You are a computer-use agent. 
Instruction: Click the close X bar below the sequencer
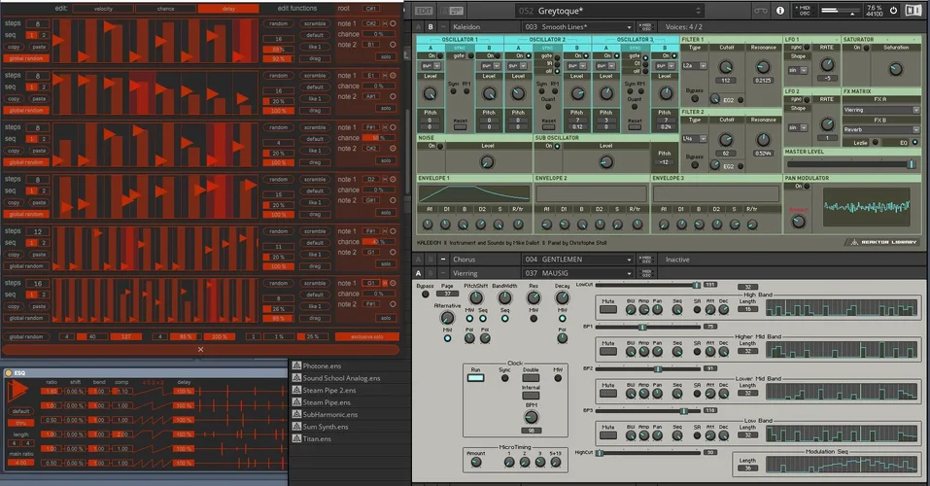click(200, 349)
